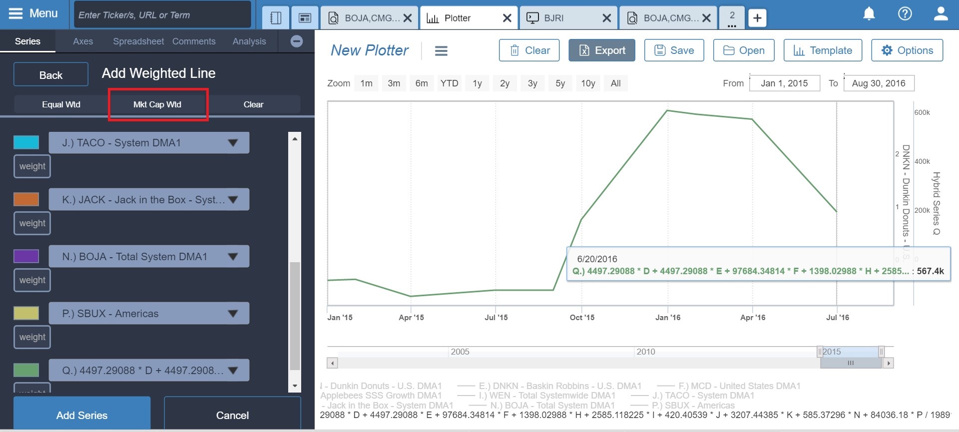The height and width of the screenshot is (432, 959).
Task: Select Mkt Cap Wtd weighting
Action: tap(157, 104)
